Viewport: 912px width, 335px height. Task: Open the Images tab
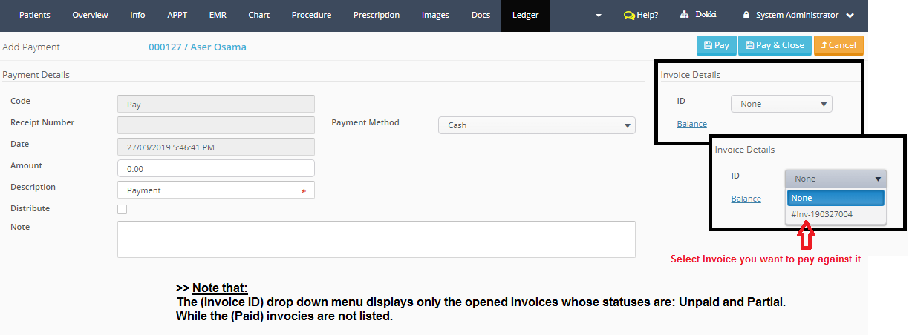435,16
